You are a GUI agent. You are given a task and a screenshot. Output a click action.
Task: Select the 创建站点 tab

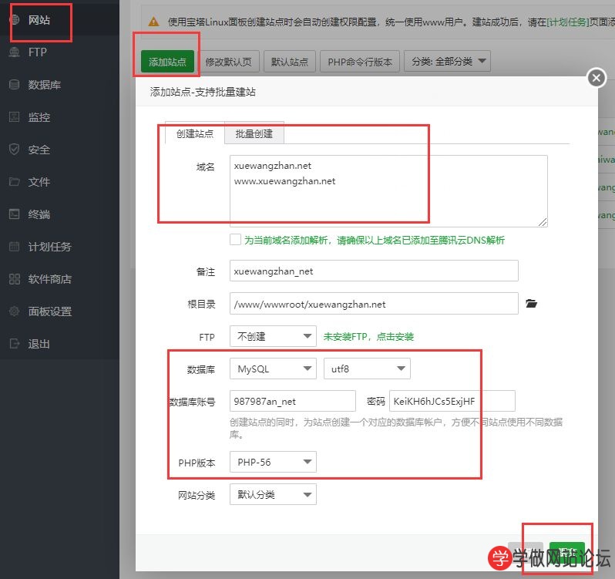pos(195,133)
